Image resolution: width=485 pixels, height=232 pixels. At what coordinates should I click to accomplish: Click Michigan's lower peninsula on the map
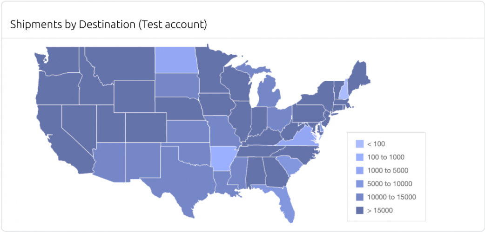(270, 94)
